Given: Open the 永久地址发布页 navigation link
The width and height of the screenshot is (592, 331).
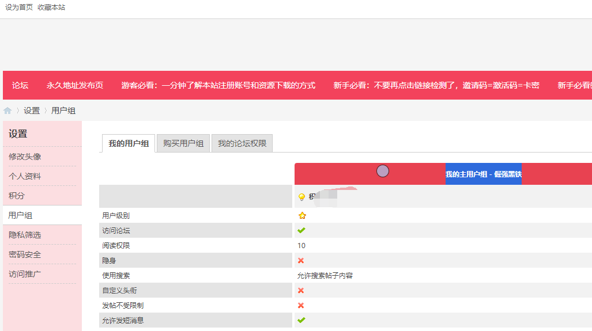Looking at the screenshot, I should click(75, 85).
